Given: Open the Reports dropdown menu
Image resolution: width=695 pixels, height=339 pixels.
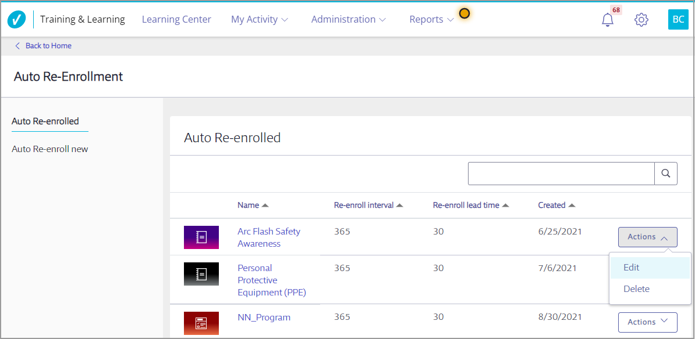Looking at the screenshot, I should pos(431,20).
